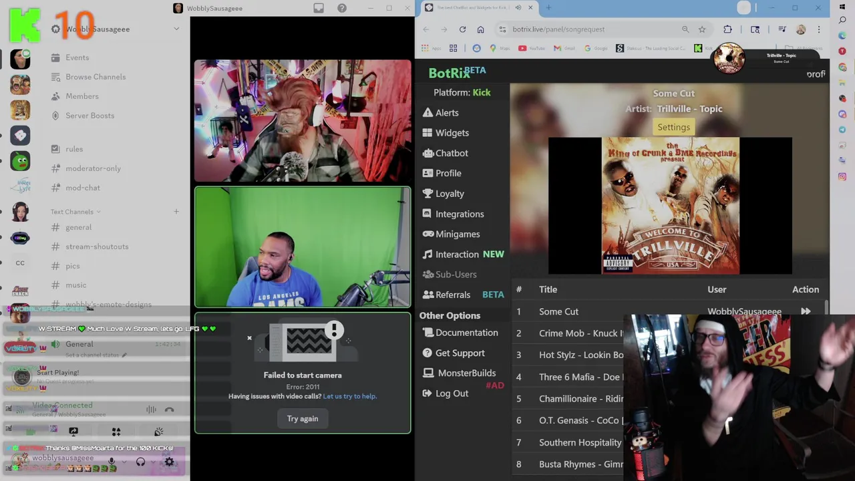Open Integrations in BotRix sidebar
This screenshot has width=855, height=481.
(x=453, y=214)
